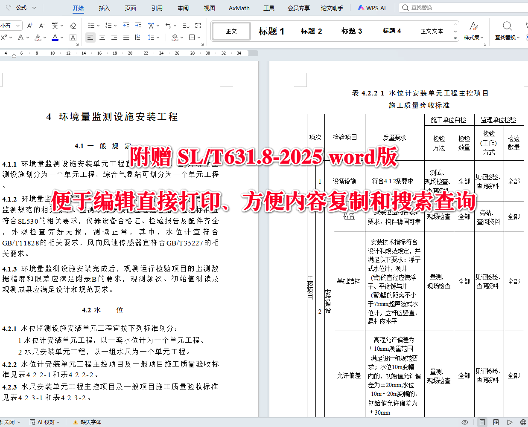This screenshot has width=528, height=427.
Task: Expand font color dropdown arrow
Action: (62, 38)
